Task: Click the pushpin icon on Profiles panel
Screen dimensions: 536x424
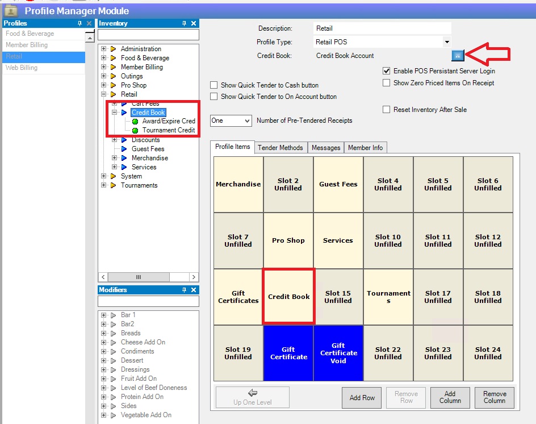Action: pyautogui.click(x=79, y=23)
